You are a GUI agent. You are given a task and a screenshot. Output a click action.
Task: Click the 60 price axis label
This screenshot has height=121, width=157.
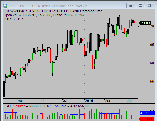(152, 63)
